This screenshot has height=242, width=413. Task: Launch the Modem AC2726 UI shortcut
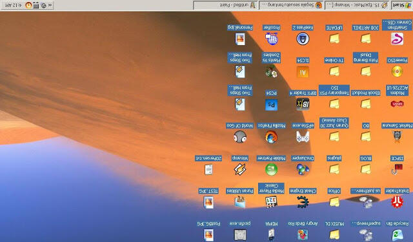397,104
